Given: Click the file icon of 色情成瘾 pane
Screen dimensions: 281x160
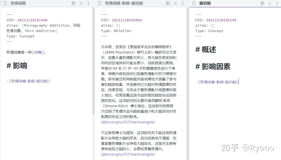Looking at the screenshot, I should click(x=5, y=3).
